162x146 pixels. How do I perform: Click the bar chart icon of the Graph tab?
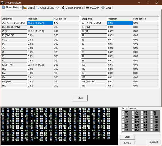[25, 8]
